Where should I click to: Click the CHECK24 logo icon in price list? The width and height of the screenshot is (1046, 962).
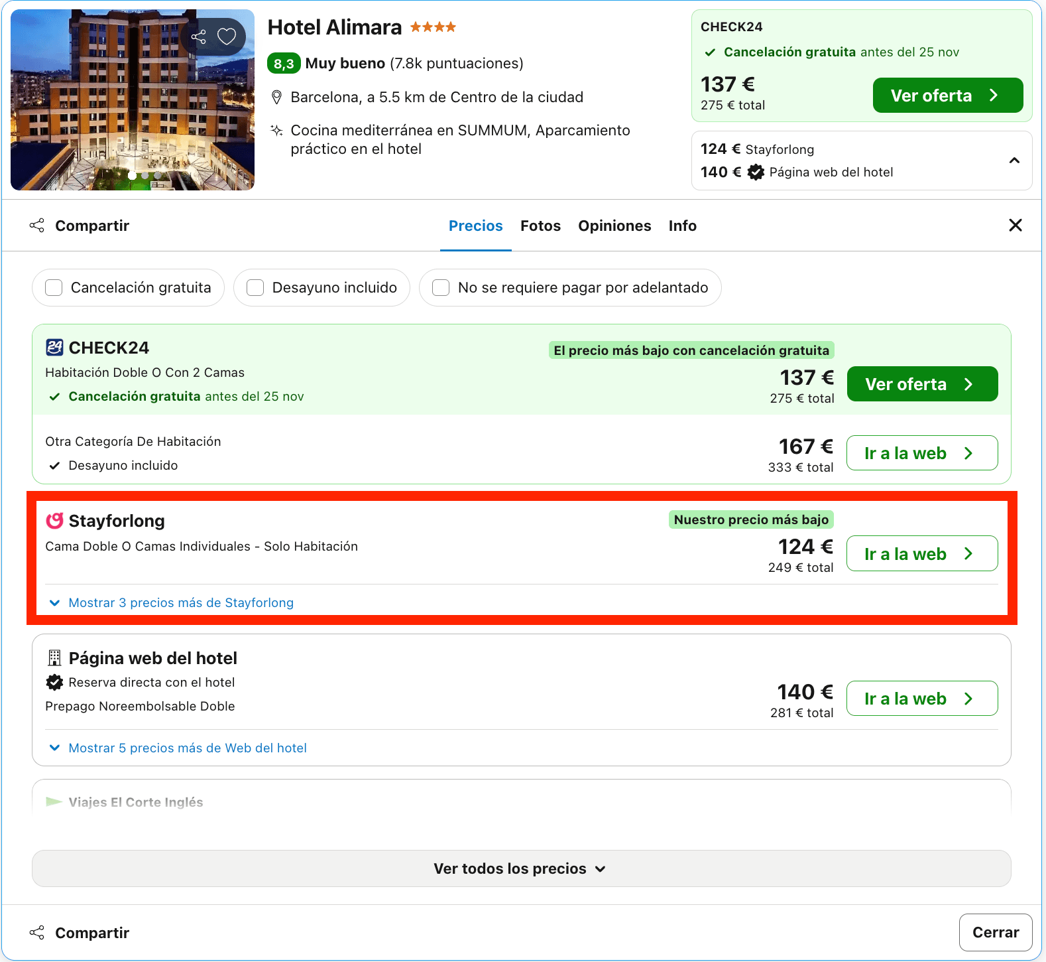point(54,347)
